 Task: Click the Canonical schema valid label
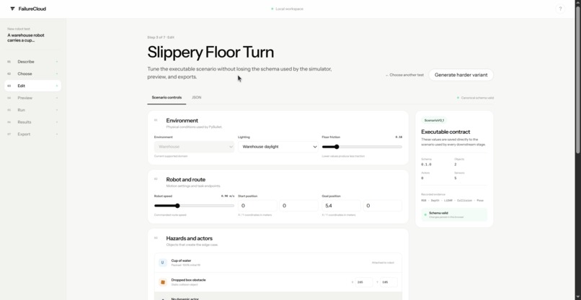click(477, 98)
